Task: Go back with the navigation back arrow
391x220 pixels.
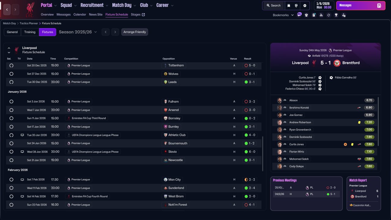Action: [7, 9]
